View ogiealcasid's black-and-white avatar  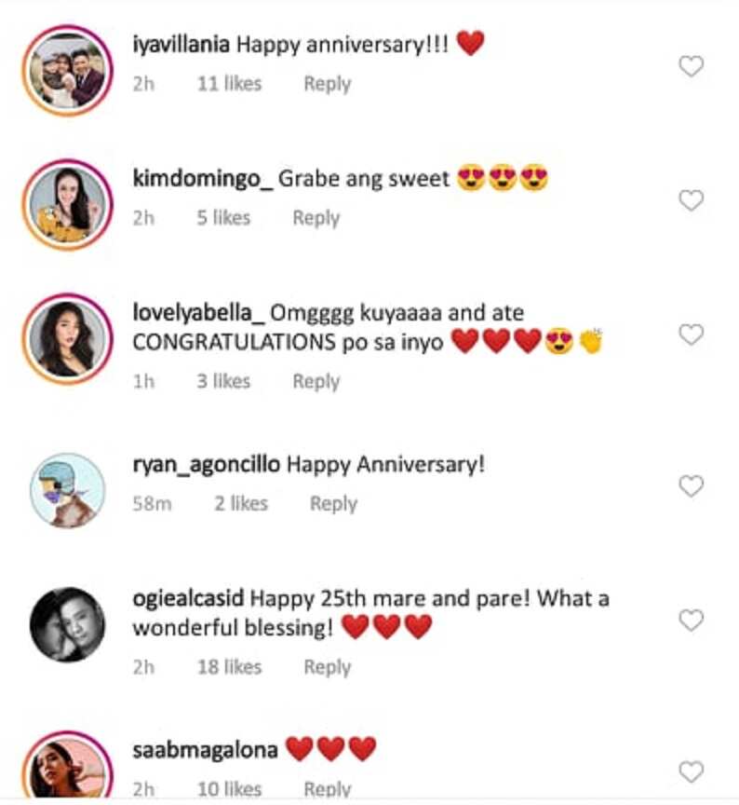coord(67,624)
